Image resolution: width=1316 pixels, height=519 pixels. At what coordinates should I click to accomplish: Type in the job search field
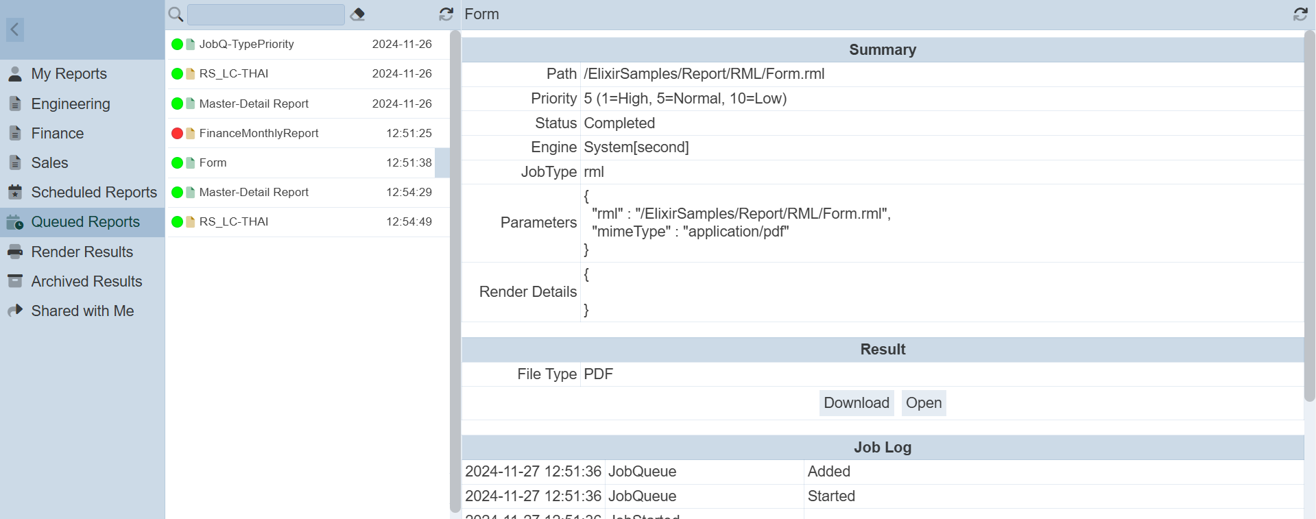point(265,14)
